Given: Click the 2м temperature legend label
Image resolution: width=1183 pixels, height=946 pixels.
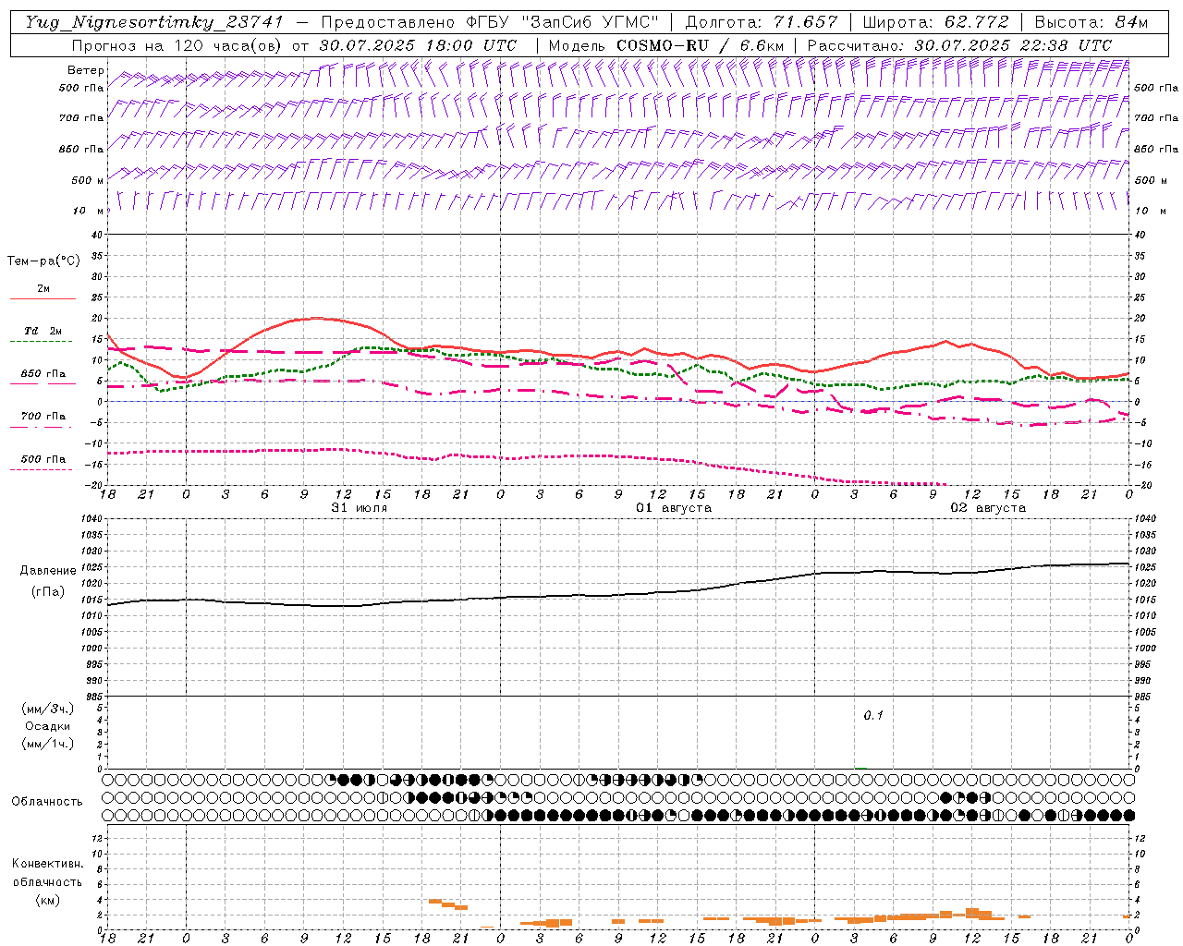Looking at the screenshot, I should pos(43,288).
